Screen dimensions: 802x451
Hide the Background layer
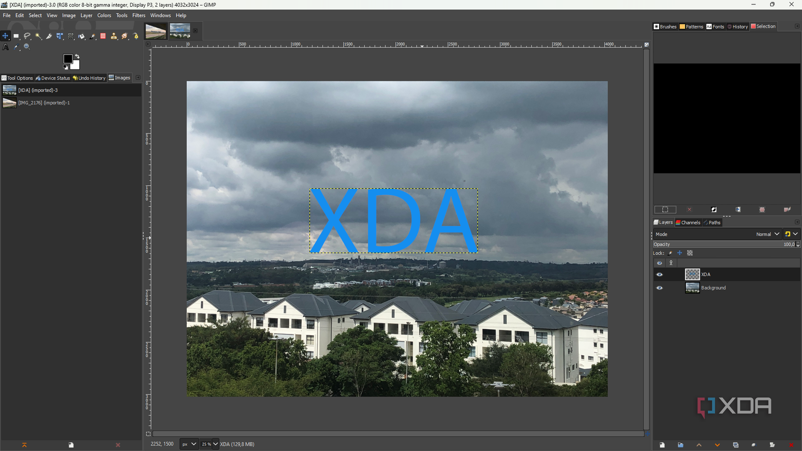[x=660, y=288]
